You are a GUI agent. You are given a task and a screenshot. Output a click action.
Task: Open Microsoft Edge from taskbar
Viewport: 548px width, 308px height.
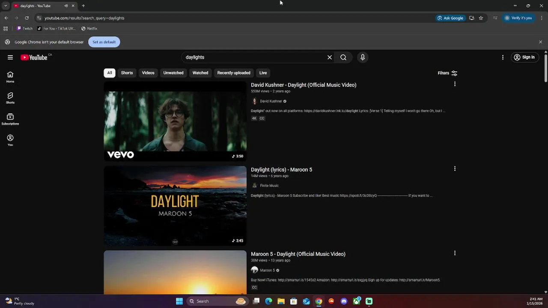(268, 301)
